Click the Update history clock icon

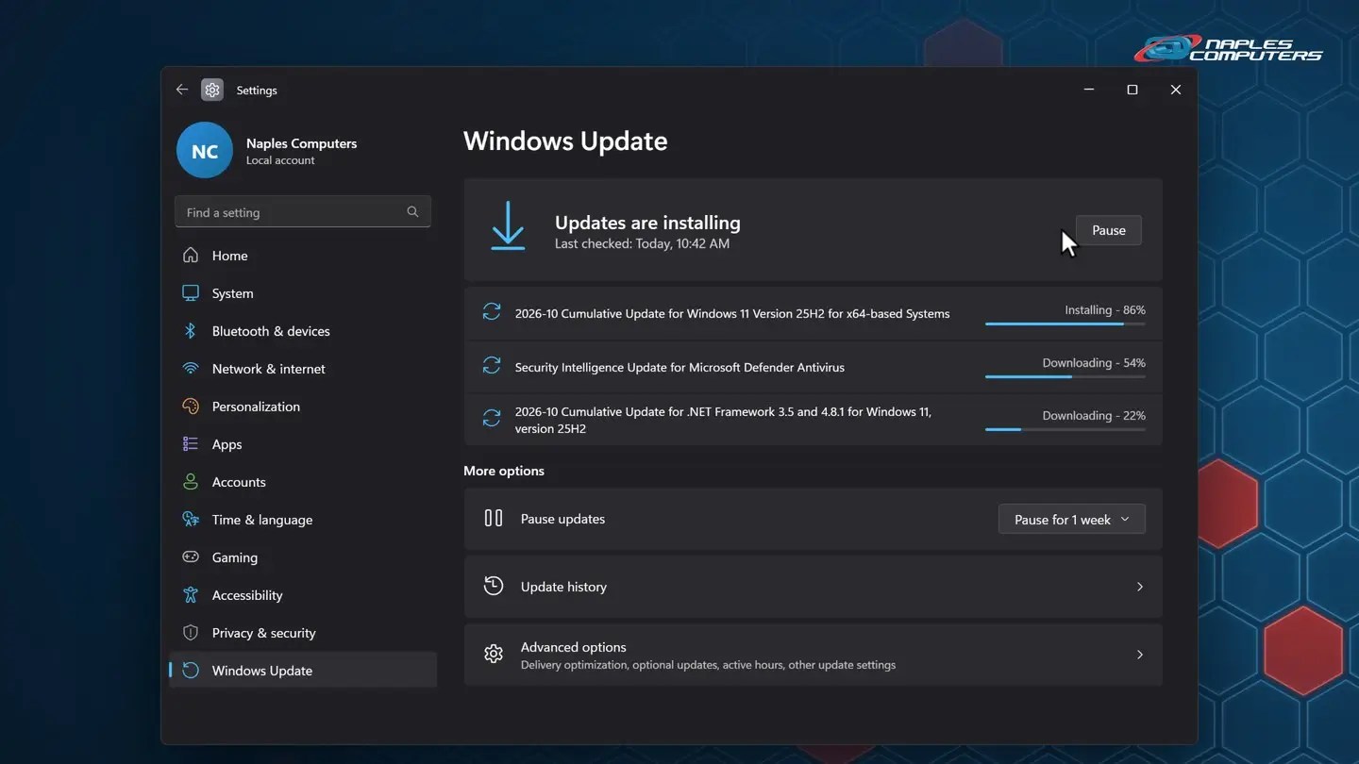click(x=494, y=586)
